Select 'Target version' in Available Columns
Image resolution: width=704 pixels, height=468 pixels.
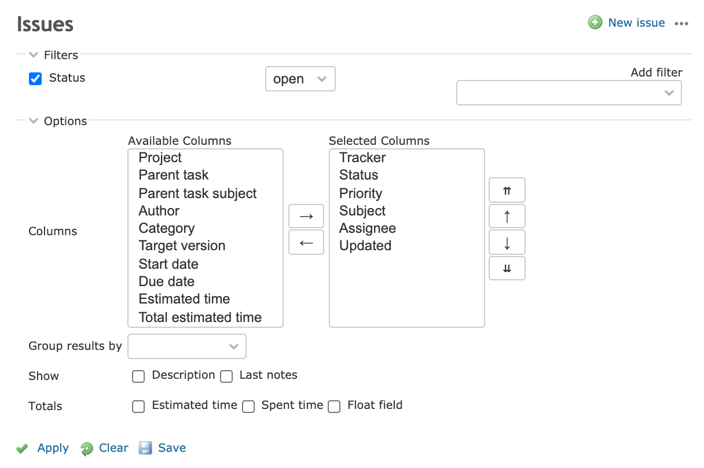click(182, 246)
